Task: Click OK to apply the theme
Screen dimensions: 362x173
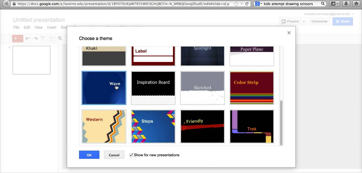Action: (89, 155)
